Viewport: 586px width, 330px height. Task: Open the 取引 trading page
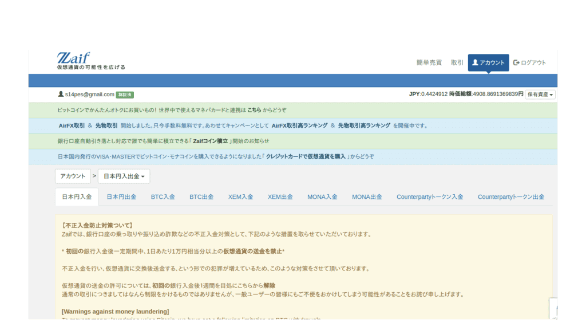(457, 62)
